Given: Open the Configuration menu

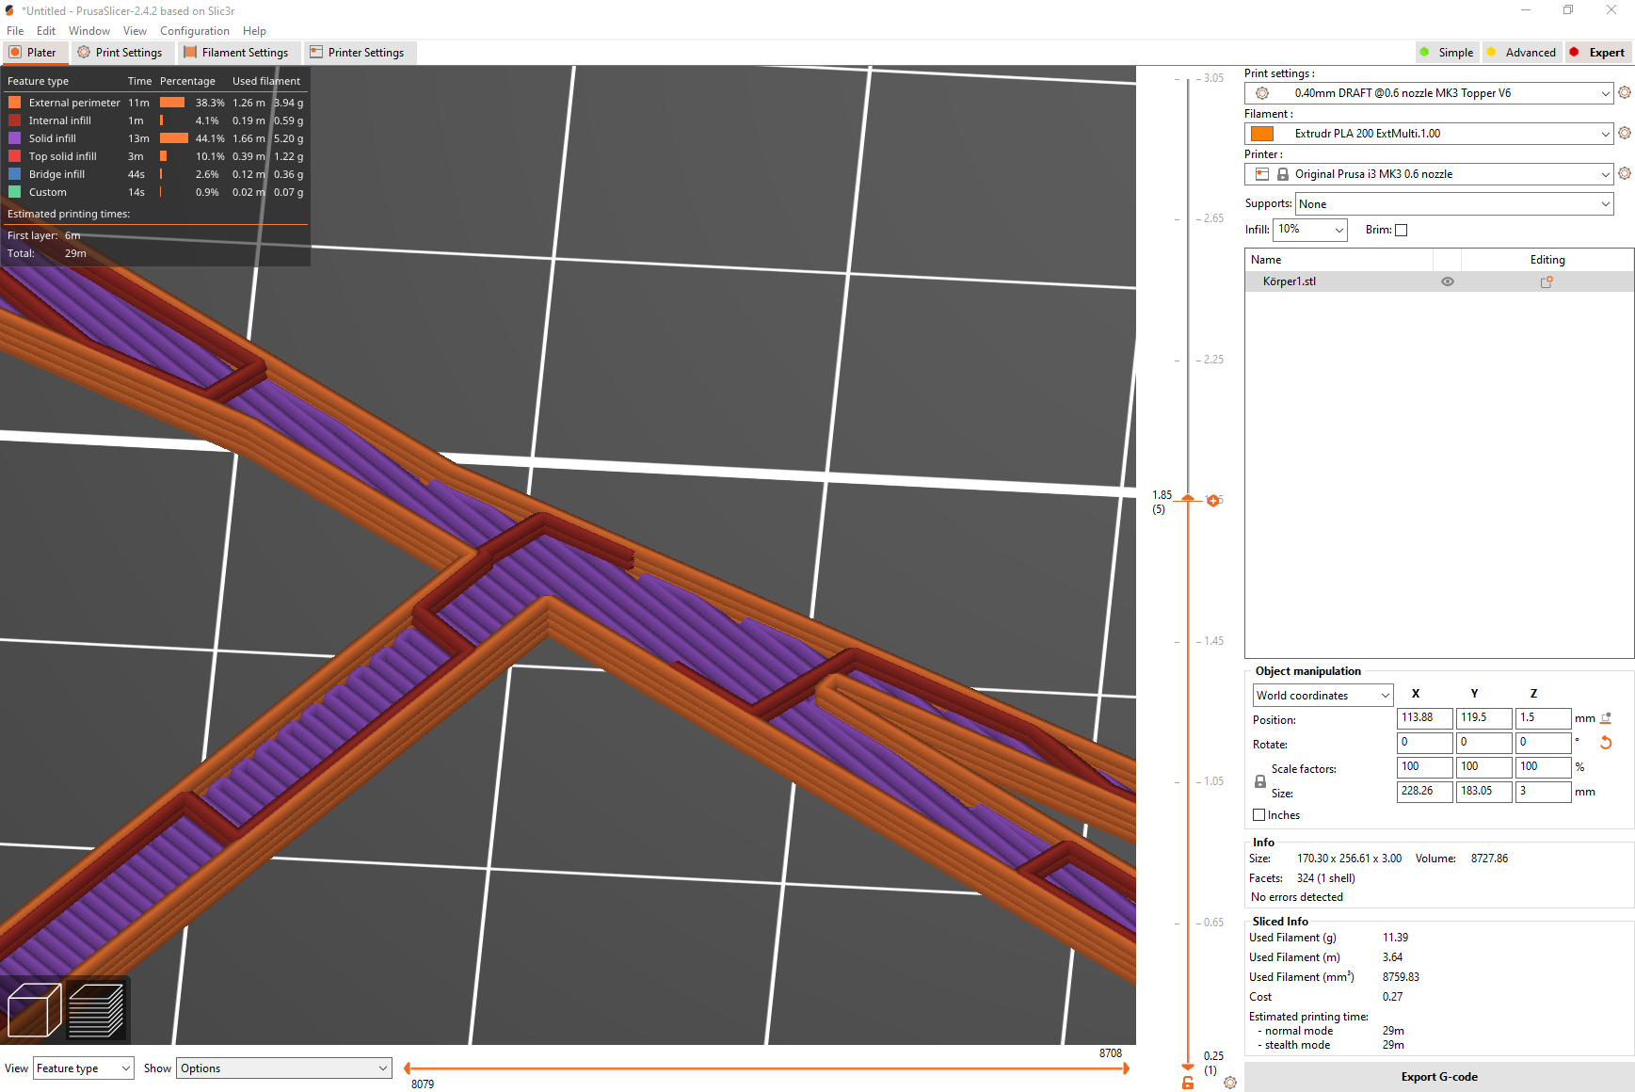Looking at the screenshot, I should click(x=195, y=31).
